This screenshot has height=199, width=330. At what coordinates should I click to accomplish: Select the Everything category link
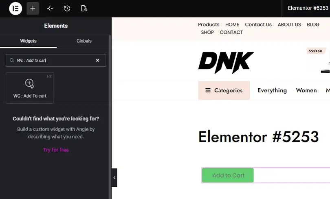coord(272,90)
